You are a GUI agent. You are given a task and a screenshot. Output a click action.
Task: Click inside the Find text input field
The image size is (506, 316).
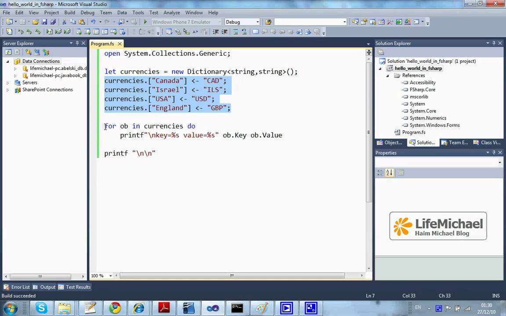pyautogui.click(x=308, y=22)
